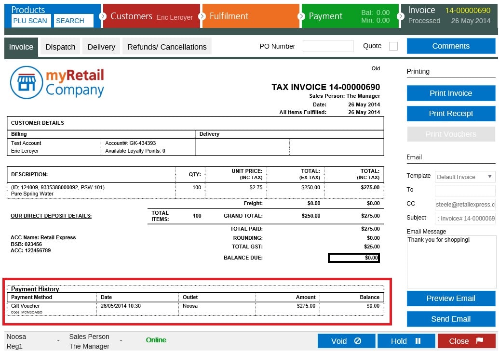The height and width of the screenshot is (351, 499).
Task: Click the Products header label
Action: [x=28, y=10]
